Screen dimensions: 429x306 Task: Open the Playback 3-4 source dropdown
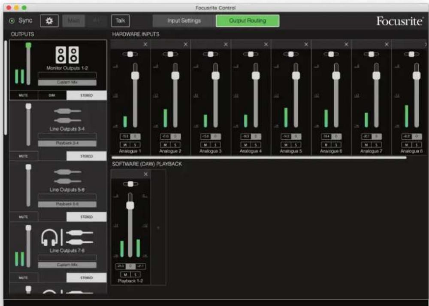tap(67, 144)
